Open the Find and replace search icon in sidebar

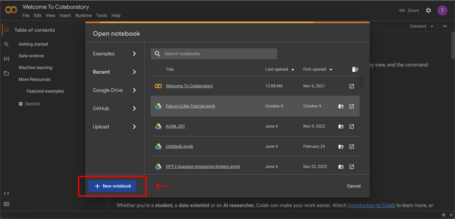point(6,44)
